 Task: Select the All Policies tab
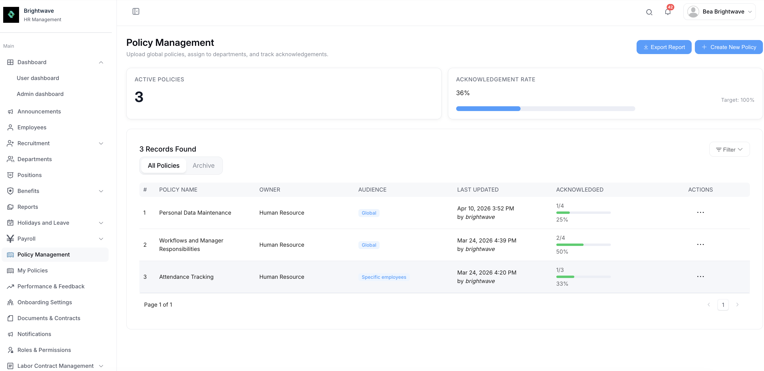click(x=163, y=166)
